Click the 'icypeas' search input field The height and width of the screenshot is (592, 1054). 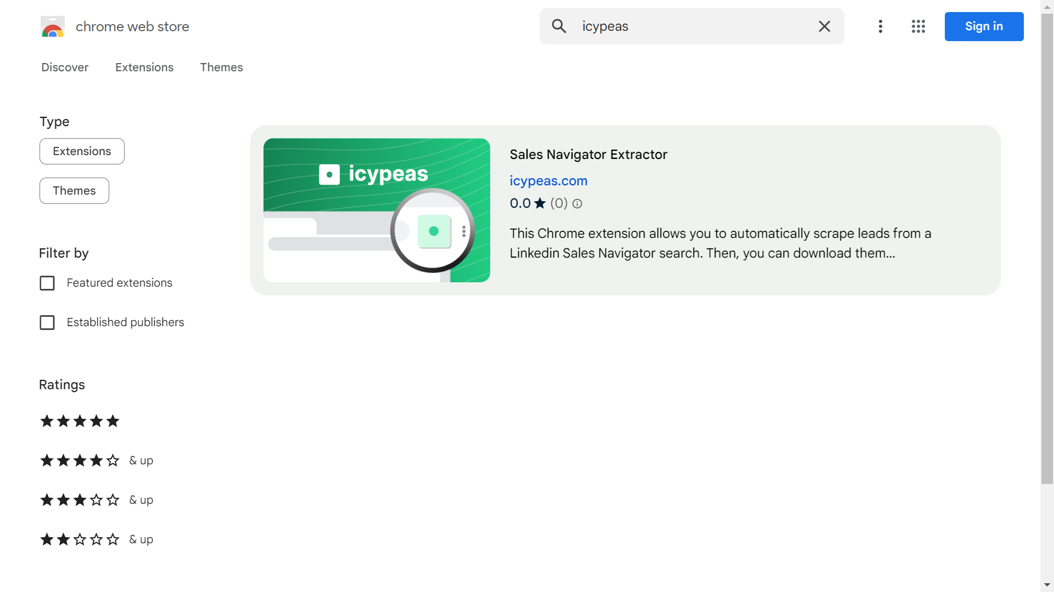tap(692, 26)
